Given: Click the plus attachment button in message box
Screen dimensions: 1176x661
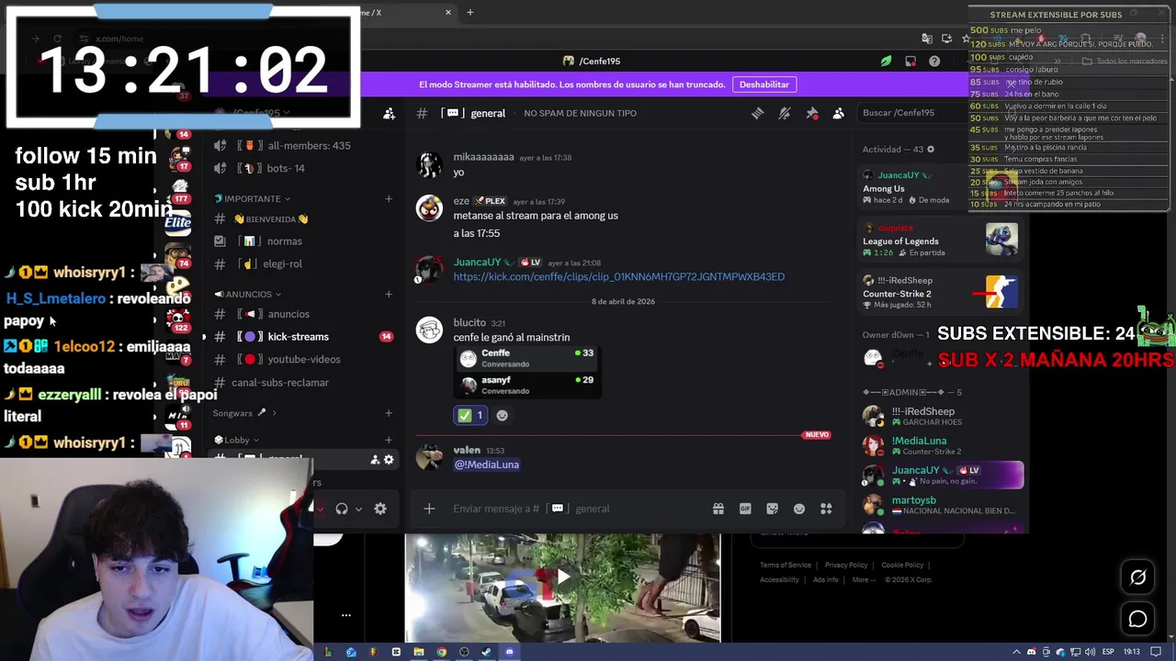Looking at the screenshot, I should click(x=429, y=509).
